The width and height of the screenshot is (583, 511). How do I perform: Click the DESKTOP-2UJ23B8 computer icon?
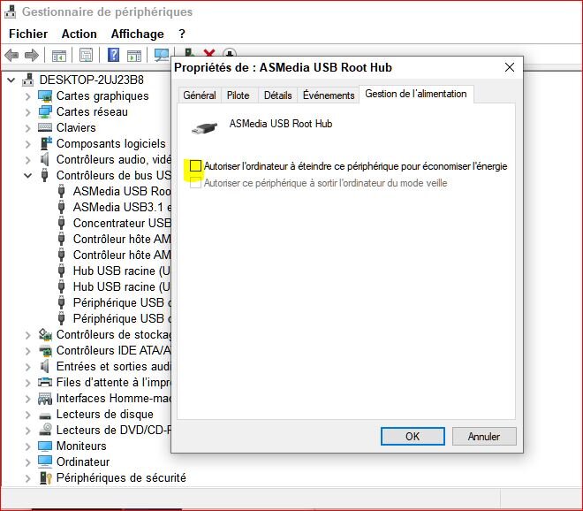[x=28, y=80]
